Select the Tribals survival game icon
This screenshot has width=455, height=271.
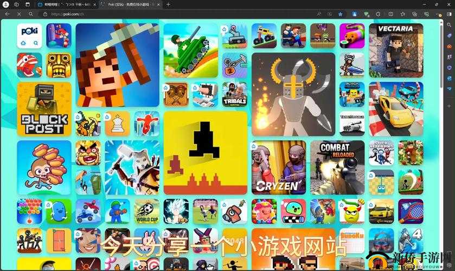point(234,94)
